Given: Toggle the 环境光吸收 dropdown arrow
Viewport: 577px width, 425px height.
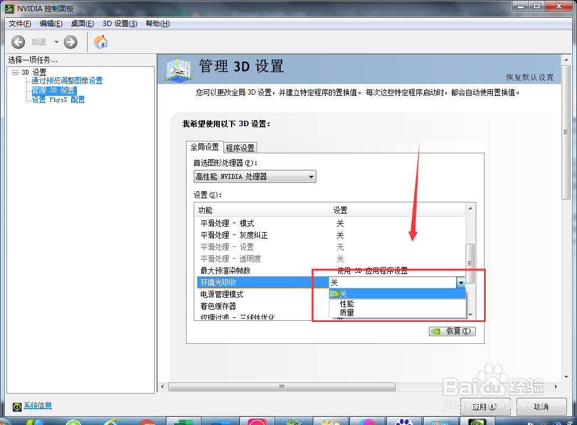Looking at the screenshot, I should click(461, 283).
